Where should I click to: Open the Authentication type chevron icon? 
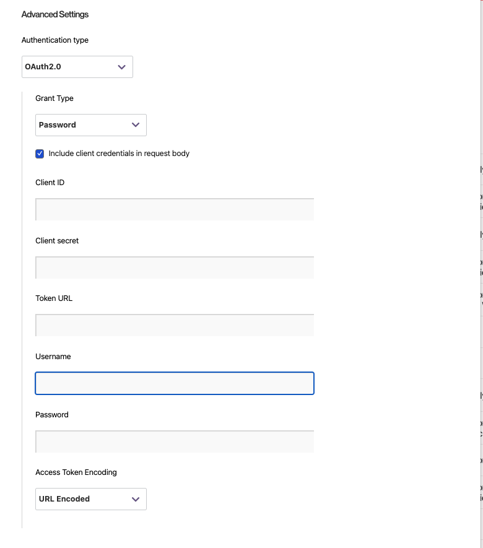tap(121, 67)
